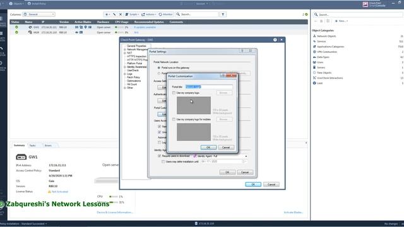404x227 pixels.
Task: Select UserCheck in gateway tree
Action: (133, 70)
